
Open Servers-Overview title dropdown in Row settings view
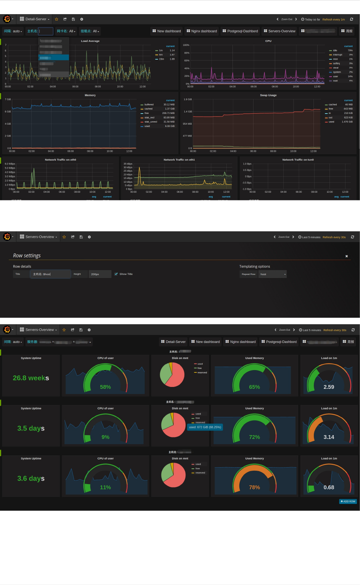(39, 237)
